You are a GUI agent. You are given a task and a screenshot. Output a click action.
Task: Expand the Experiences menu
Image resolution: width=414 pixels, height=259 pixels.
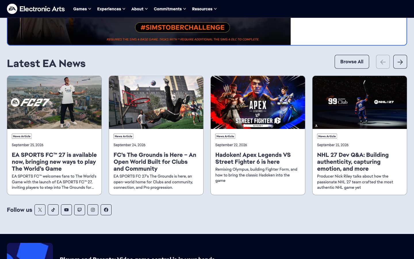[111, 9]
